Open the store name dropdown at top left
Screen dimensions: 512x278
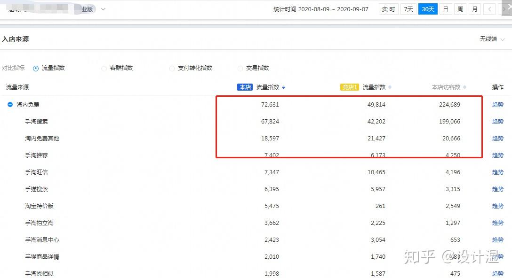103,8
